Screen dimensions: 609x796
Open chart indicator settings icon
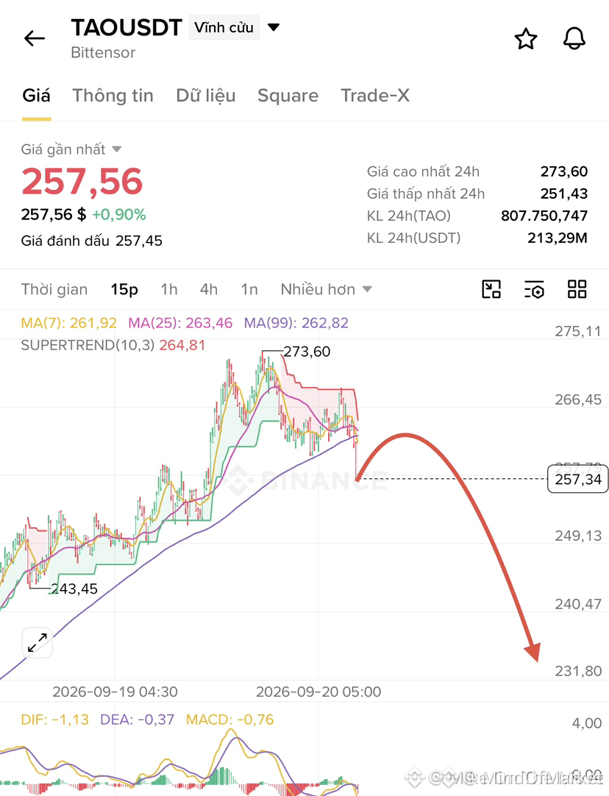[534, 289]
